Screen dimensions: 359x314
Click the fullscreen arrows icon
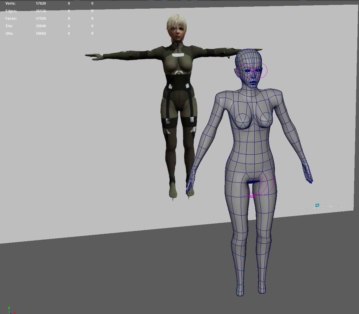tap(348, 205)
